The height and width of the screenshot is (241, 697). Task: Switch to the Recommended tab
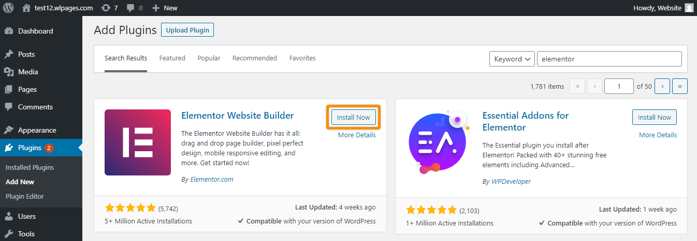pyautogui.click(x=255, y=58)
